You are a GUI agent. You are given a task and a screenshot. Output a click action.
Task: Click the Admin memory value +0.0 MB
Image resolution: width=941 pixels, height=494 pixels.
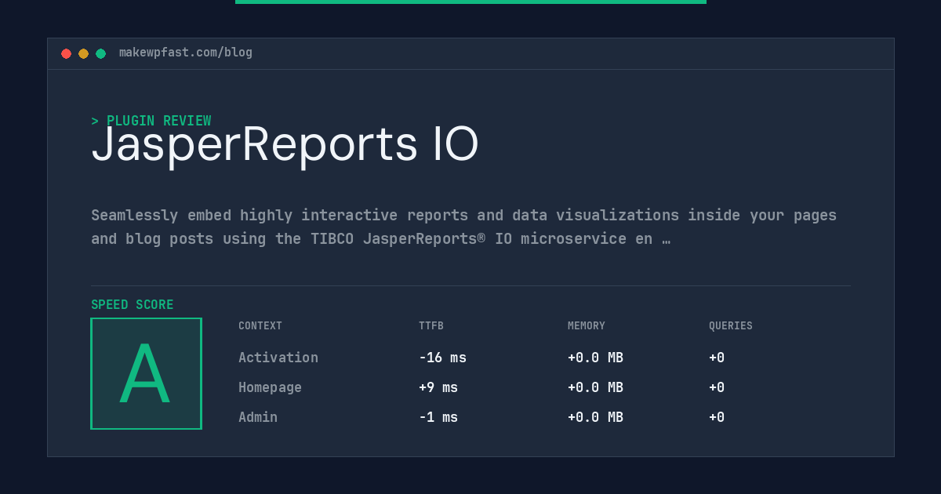pyautogui.click(x=595, y=417)
